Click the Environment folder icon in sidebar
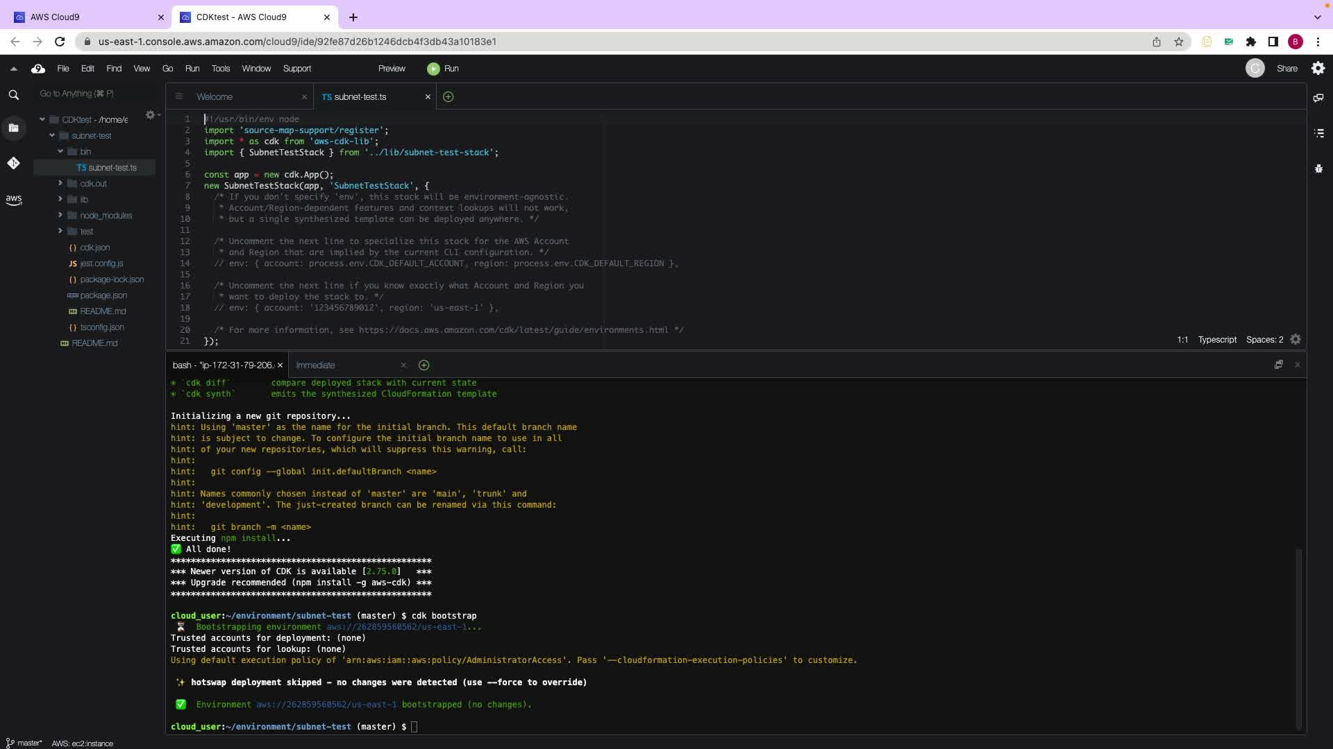 pyautogui.click(x=13, y=128)
